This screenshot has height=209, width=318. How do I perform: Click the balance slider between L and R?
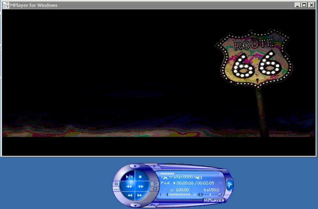click(210, 194)
